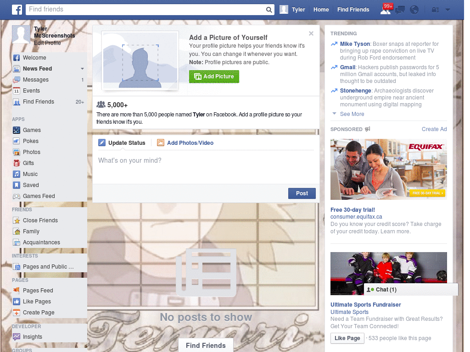Click the Pokes icon
The height and width of the screenshot is (352, 470).
(x=17, y=141)
